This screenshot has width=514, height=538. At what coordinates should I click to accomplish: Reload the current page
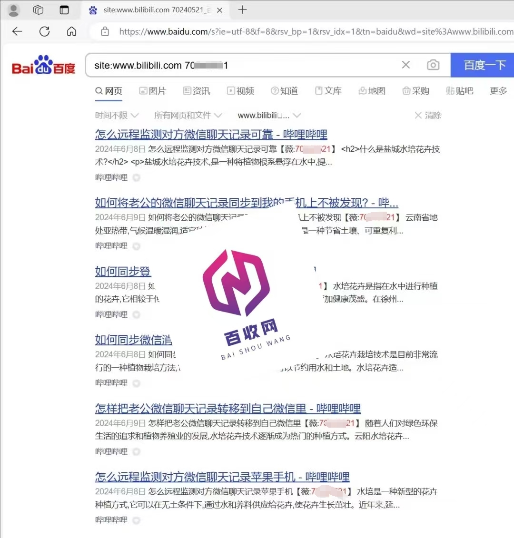pos(44,31)
